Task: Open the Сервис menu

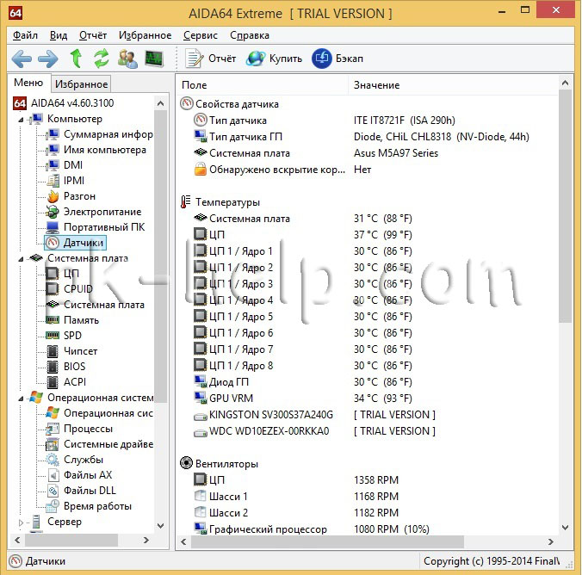Action: click(x=201, y=35)
